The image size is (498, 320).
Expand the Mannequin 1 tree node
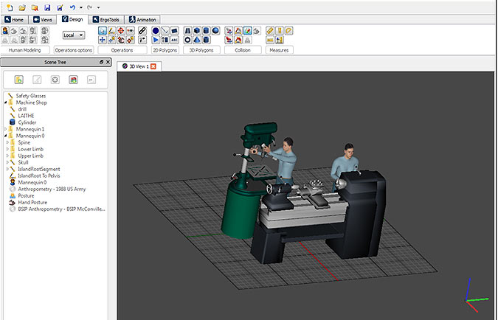pos(7,129)
